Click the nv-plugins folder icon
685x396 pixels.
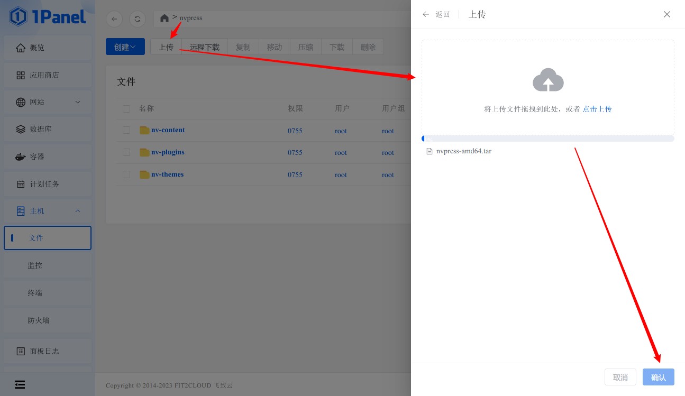[144, 152]
